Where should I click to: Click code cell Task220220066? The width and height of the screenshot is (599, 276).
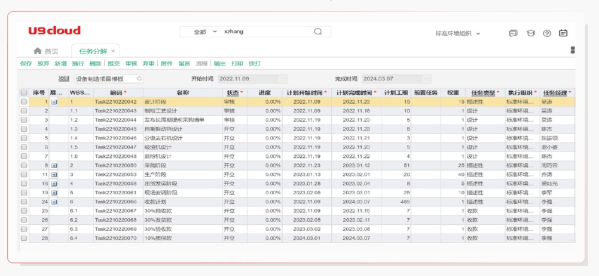[118, 201]
